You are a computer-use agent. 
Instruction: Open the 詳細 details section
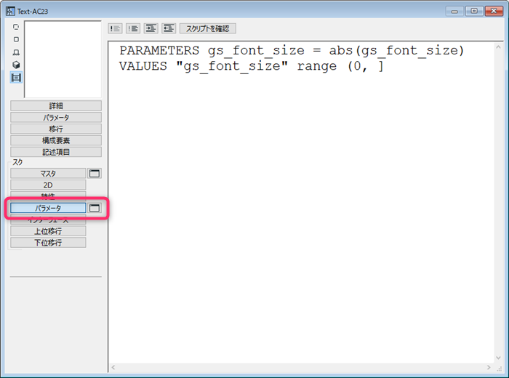56,106
